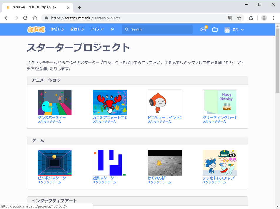
Task: Open the Chrome profile avatar menu
Action: (x=264, y=18)
